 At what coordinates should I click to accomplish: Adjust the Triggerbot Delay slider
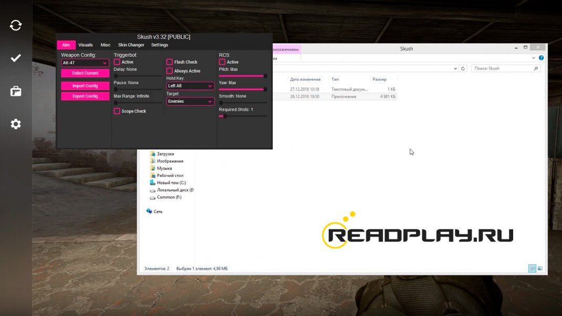click(138, 76)
